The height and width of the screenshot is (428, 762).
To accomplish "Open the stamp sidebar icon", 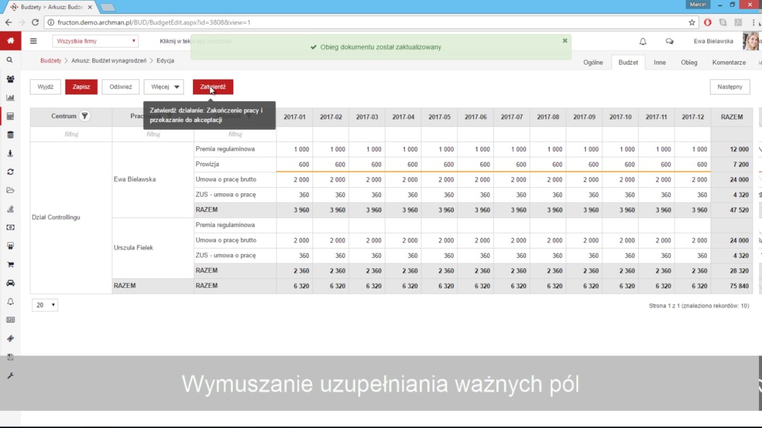I will tap(10, 153).
